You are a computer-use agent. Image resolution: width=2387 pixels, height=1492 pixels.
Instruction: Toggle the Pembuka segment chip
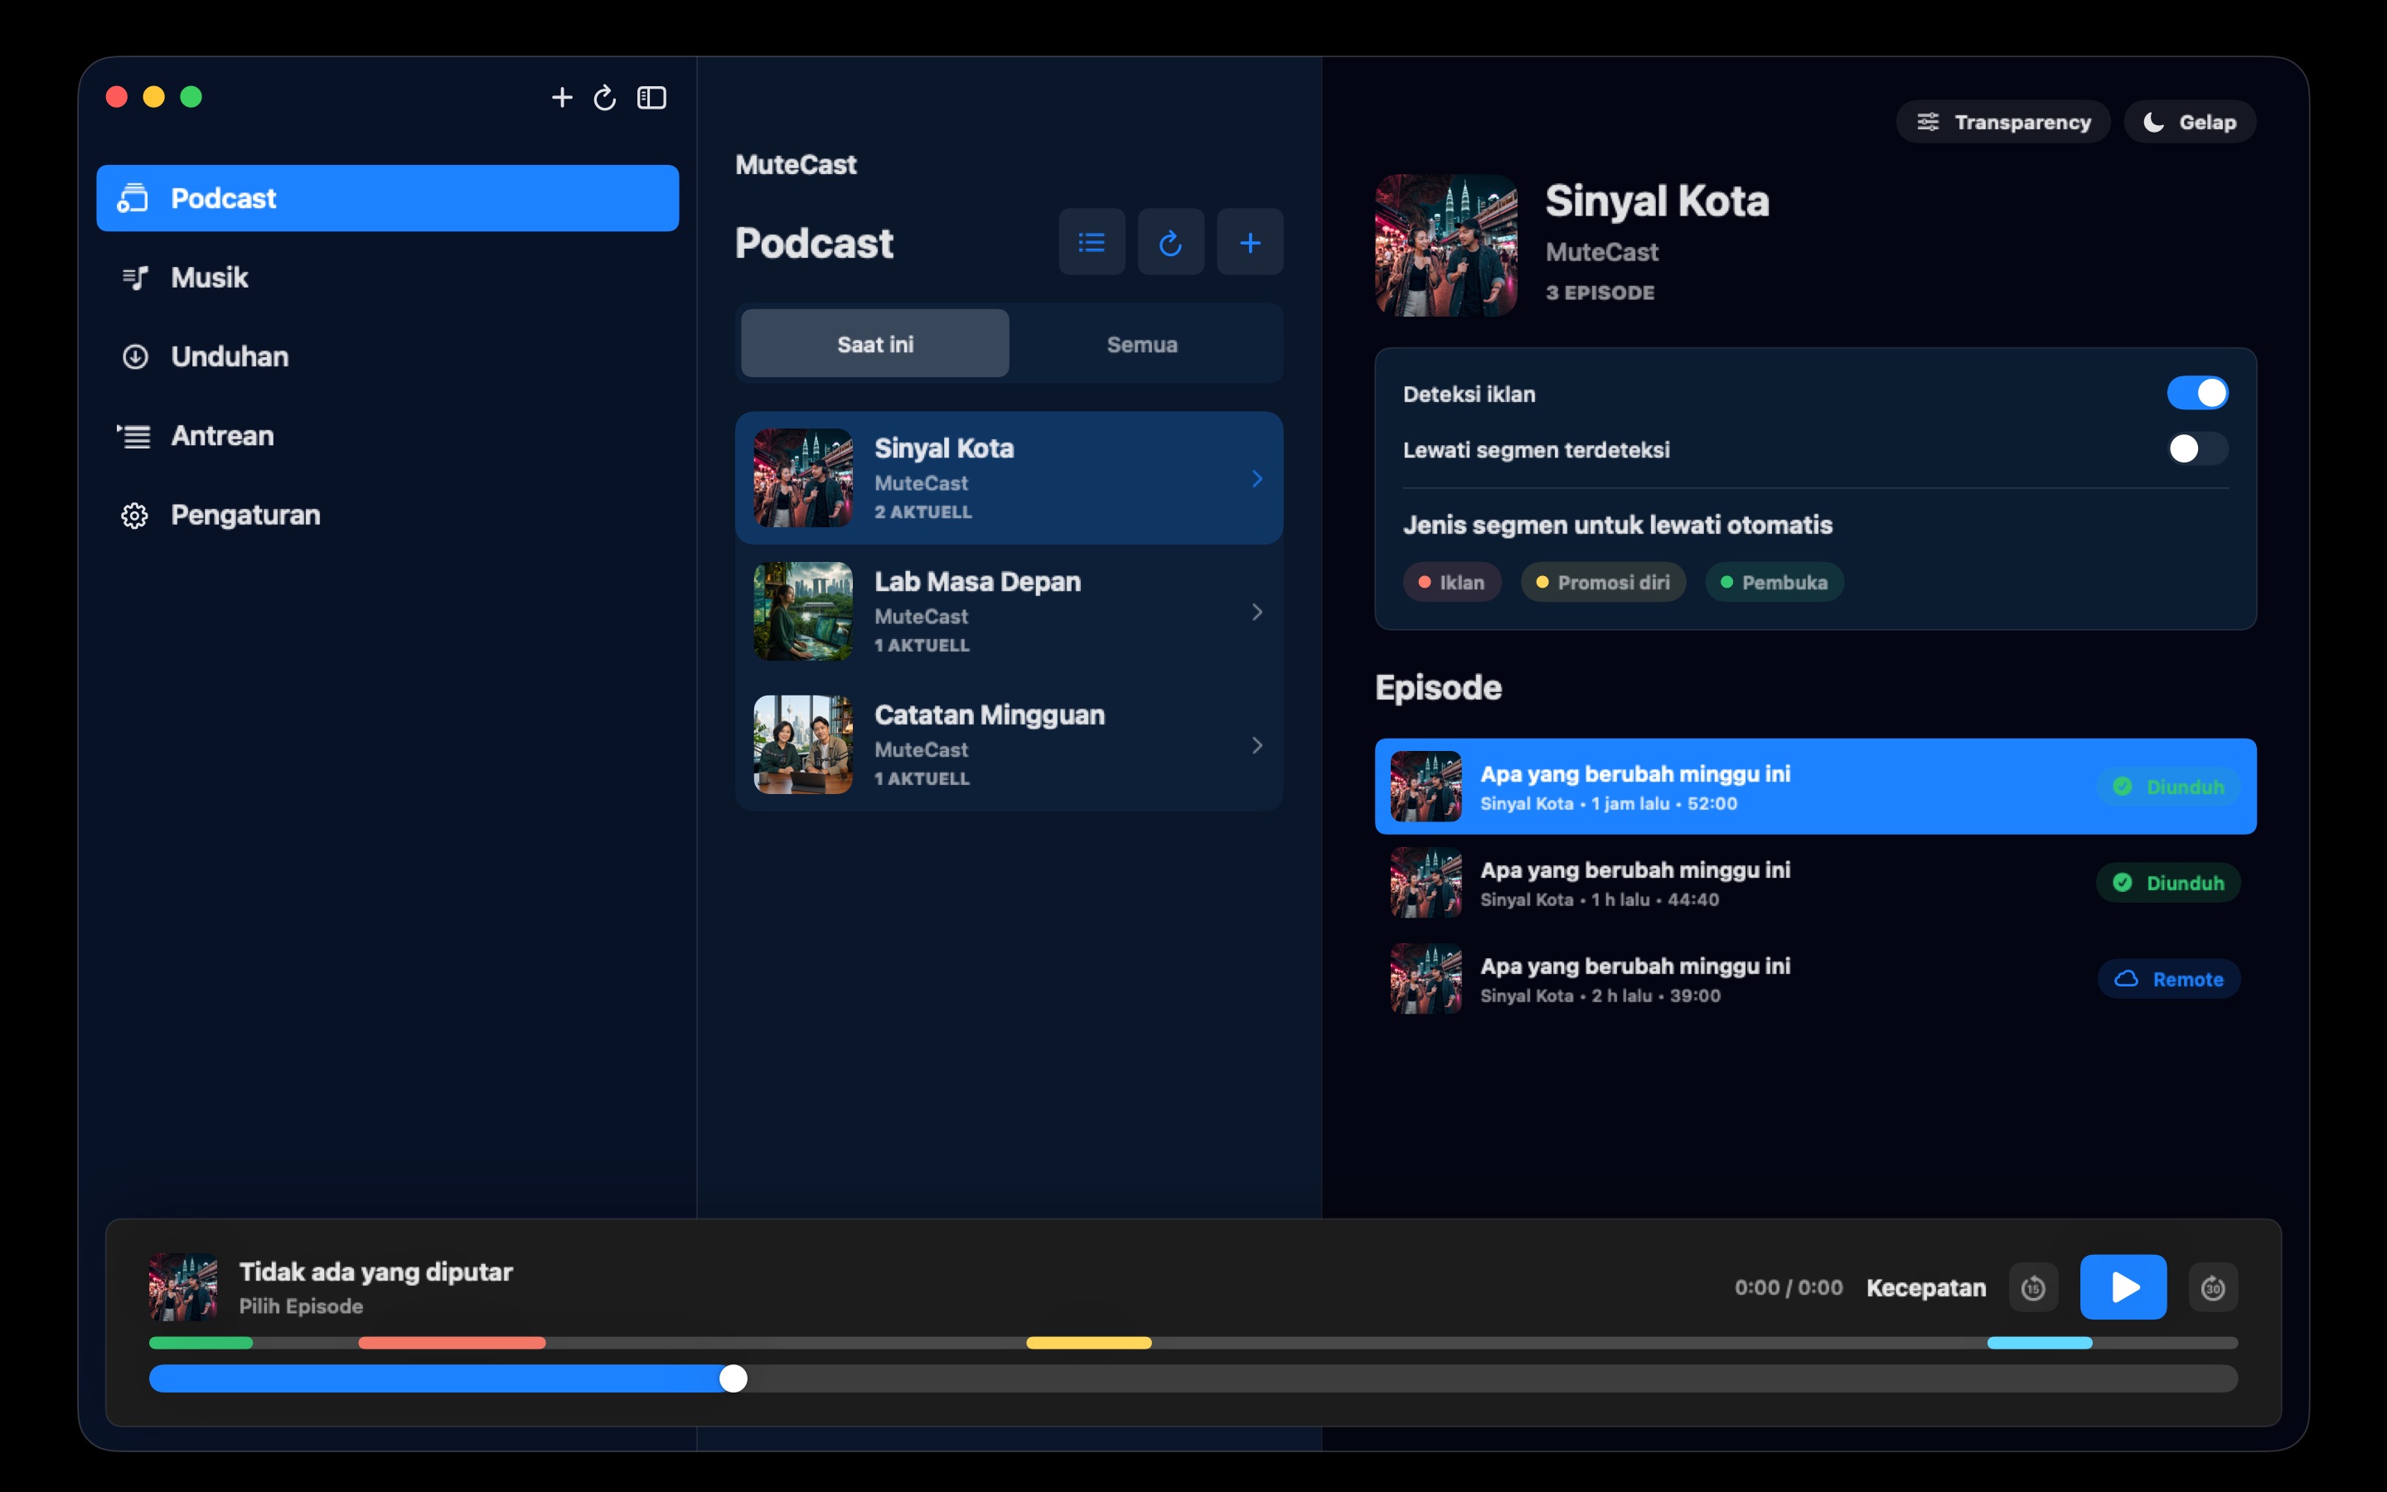[x=1775, y=582]
